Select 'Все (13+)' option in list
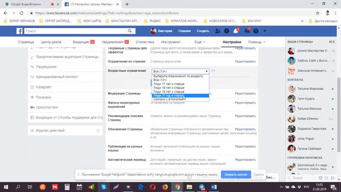The width and height of the screenshot is (341, 192). click(180, 80)
